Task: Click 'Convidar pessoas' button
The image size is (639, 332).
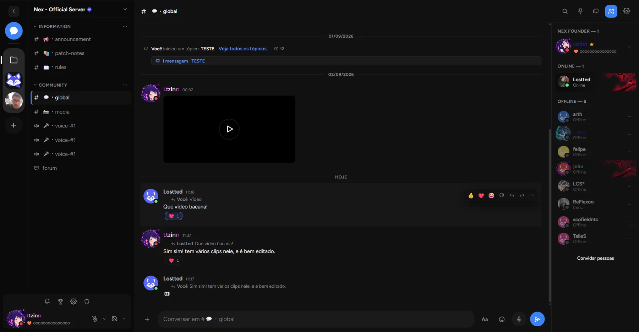Action: [595, 258]
